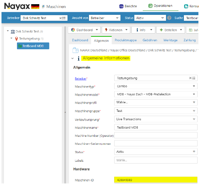This screenshot has width=202, height=184.
Task: Click the Operationen green icon
Action: coord(150,6)
